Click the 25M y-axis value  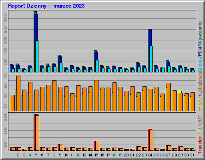pos(6,117)
